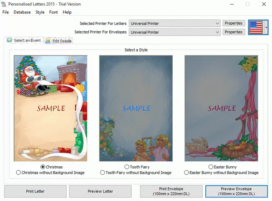Click the Personalised Letters app icon in title bar
Image resolution: width=272 pixels, height=201 pixels.
(5, 4)
